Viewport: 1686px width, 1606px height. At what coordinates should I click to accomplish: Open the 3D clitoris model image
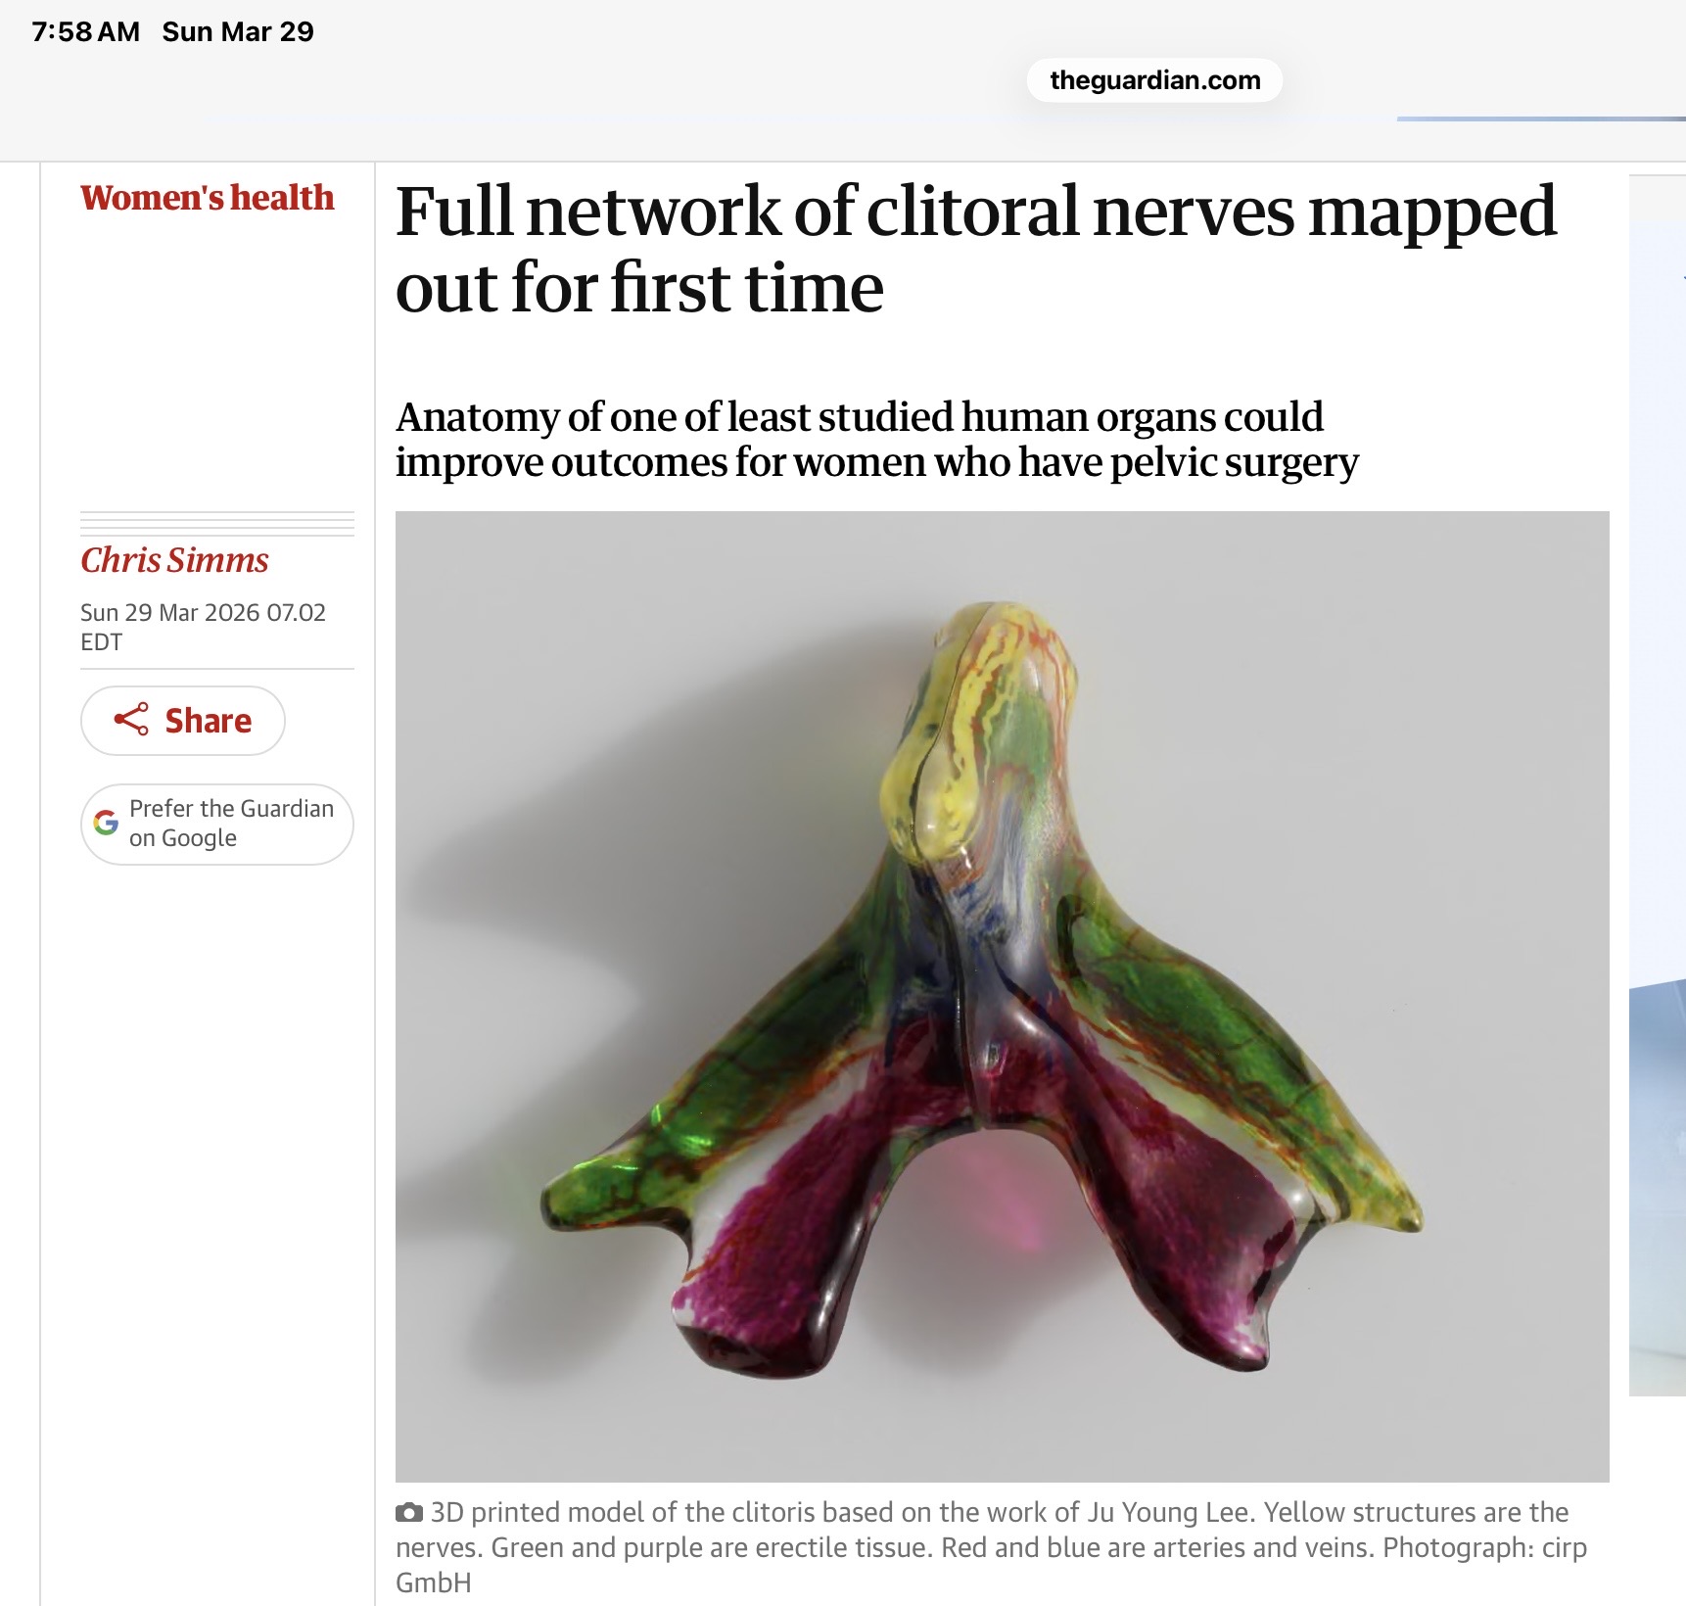coord(1002,996)
